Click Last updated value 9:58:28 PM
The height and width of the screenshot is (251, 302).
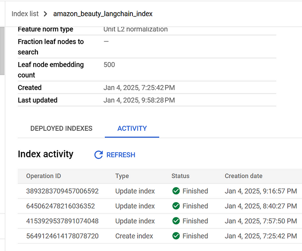pos(139,100)
